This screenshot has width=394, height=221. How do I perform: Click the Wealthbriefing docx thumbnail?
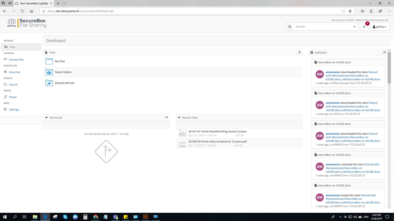click(183, 133)
